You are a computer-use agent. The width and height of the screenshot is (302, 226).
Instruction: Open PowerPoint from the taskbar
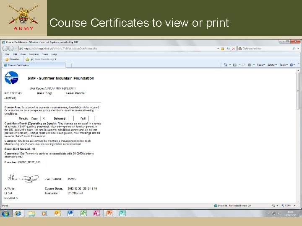(109, 213)
